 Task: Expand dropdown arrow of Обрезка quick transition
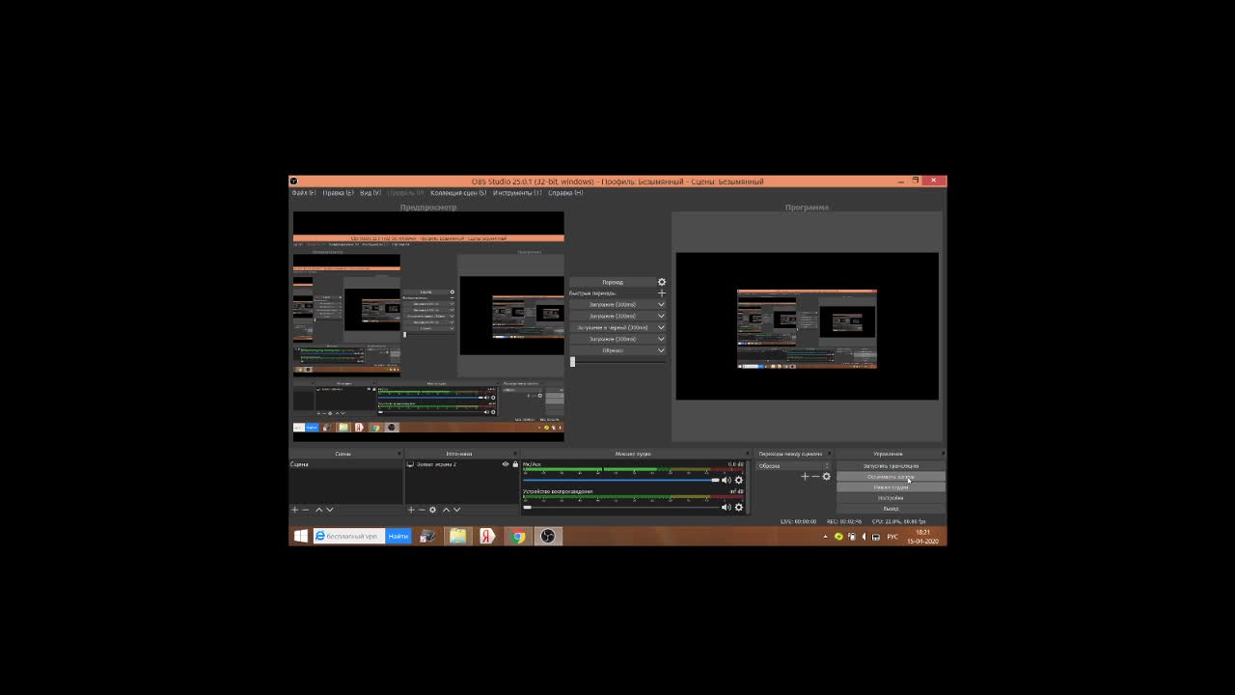[661, 350]
